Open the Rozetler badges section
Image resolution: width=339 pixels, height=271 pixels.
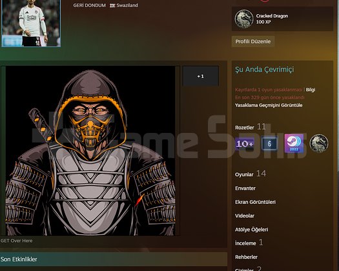245,128
